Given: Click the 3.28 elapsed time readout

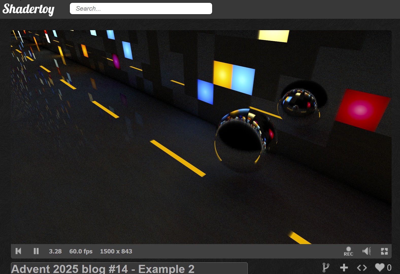Looking at the screenshot, I should point(55,251).
